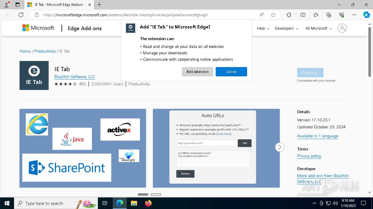The image size is (373, 209).
Task: Open Blackfish Software, LLC publisher link
Action: point(75,77)
